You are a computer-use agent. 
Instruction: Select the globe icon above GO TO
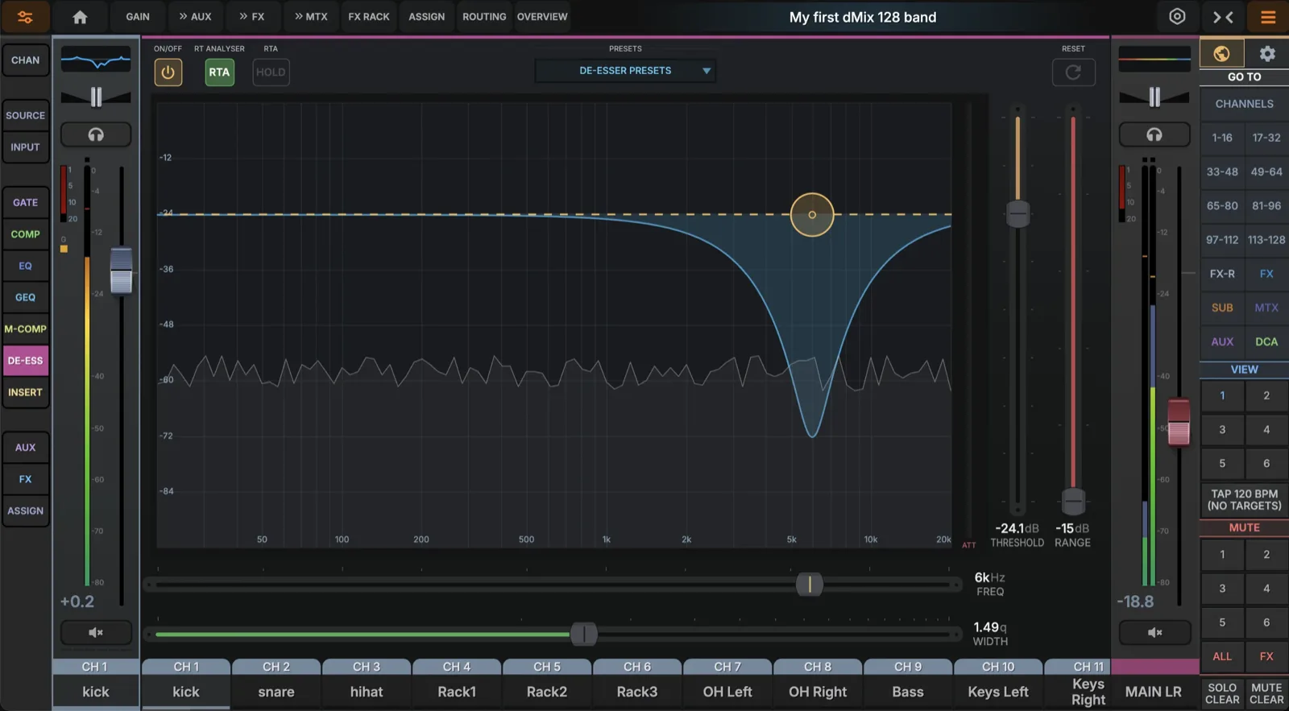click(1221, 54)
